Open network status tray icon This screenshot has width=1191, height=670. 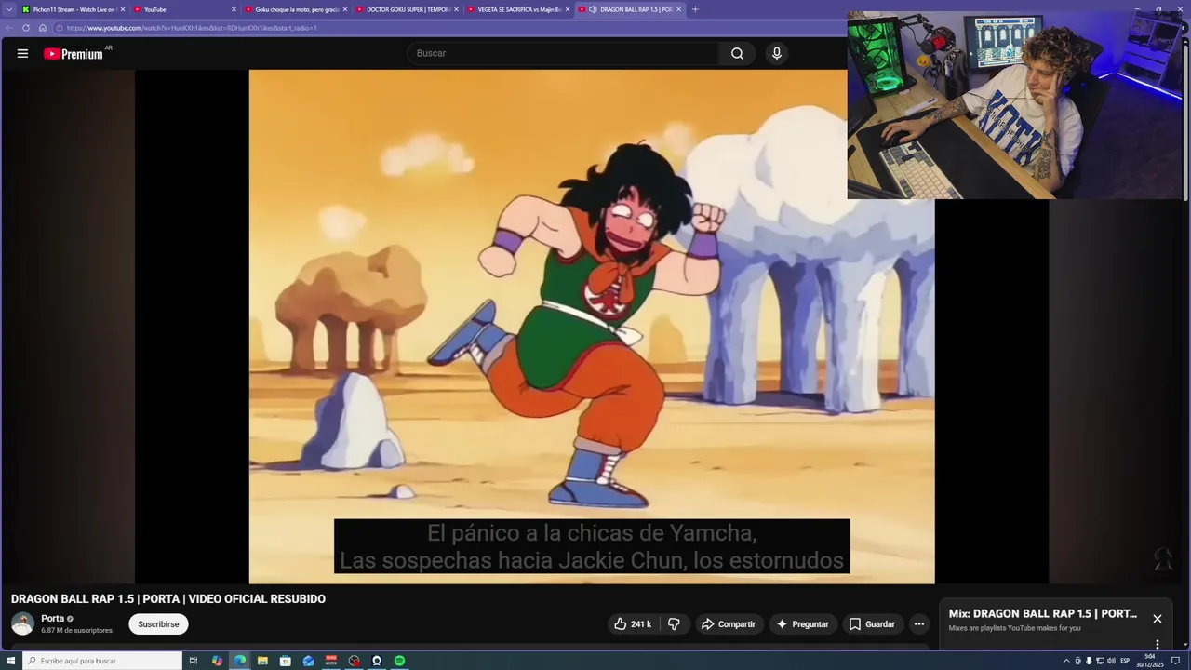(x=1100, y=661)
